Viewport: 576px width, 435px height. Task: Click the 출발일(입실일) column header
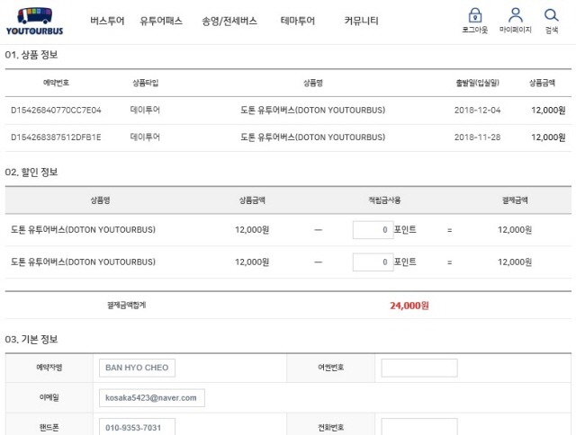click(x=477, y=83)
